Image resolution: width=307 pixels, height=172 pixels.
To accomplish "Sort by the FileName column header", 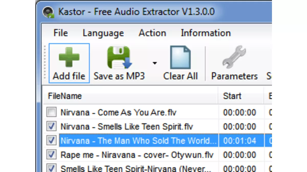I will click(130, 96).
